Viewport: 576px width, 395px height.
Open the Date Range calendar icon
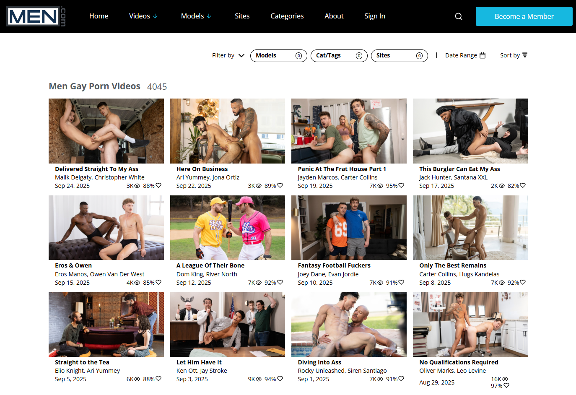(x=483, y=55)
